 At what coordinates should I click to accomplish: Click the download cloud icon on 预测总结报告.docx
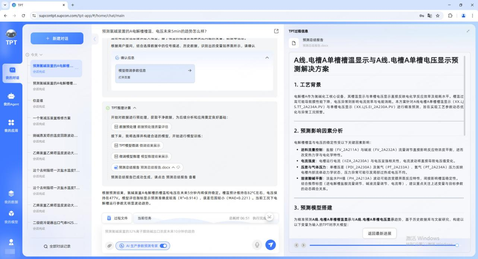[x=178, y=167]
